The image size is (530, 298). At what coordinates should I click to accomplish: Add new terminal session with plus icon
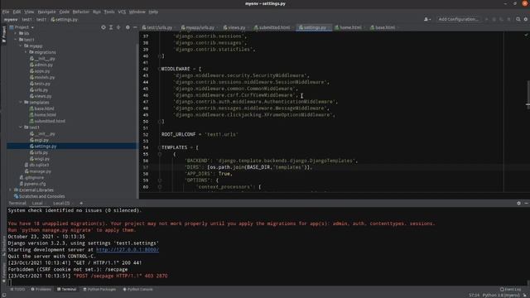coord(81,204)
